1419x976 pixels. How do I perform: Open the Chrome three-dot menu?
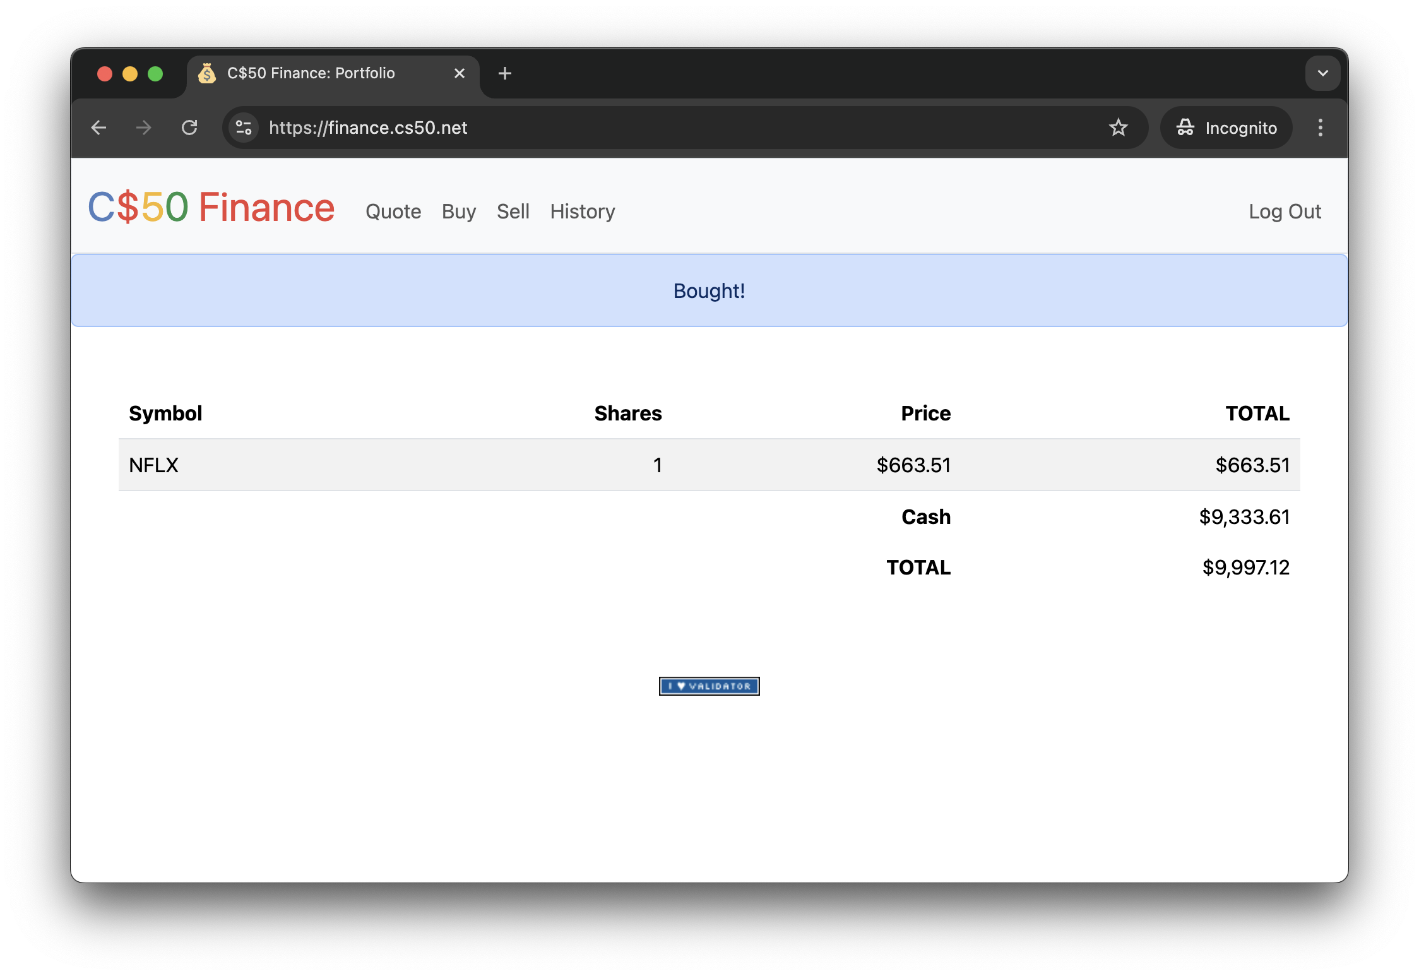(1319, 128)
